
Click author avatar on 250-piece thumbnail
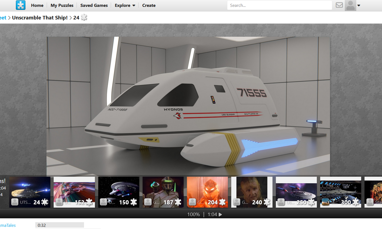(x=281, y=202)
